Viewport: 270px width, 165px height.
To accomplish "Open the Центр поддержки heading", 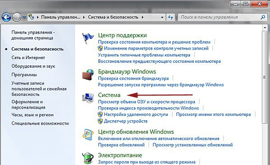I will point(122,35).
